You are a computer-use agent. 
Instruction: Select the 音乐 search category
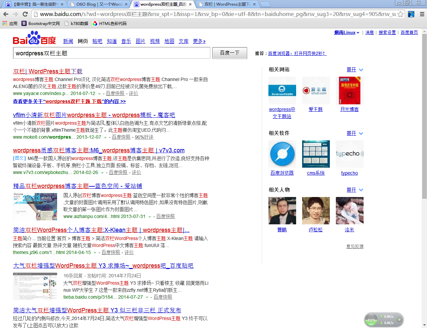tap(126, 41)
